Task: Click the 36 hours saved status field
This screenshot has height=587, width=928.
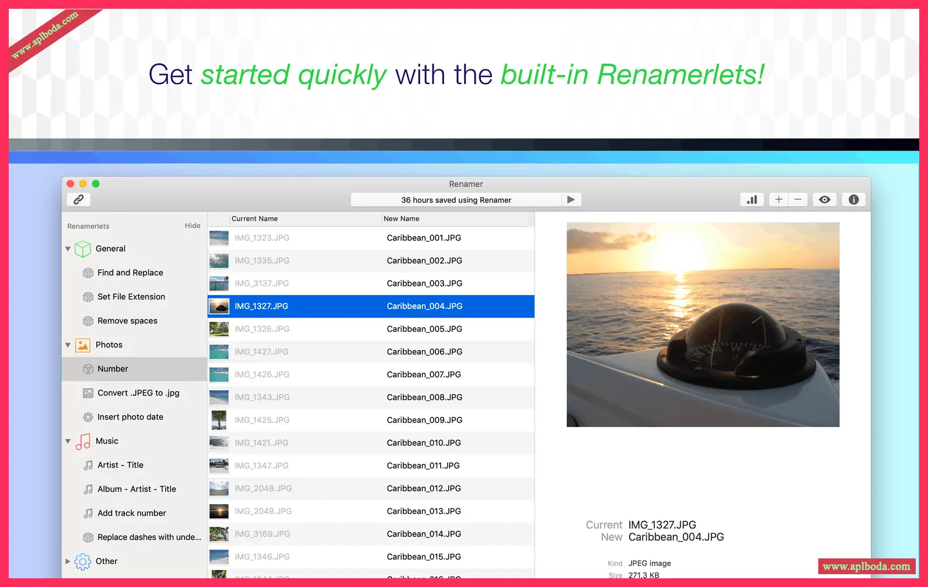Action: click(x=456, y=200)
